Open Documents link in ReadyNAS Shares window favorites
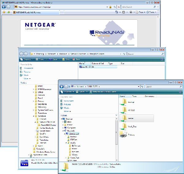 29,68
